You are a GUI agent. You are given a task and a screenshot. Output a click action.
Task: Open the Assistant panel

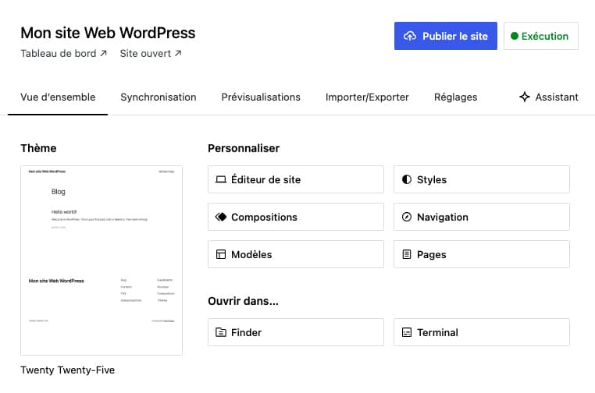coord(549,97)
